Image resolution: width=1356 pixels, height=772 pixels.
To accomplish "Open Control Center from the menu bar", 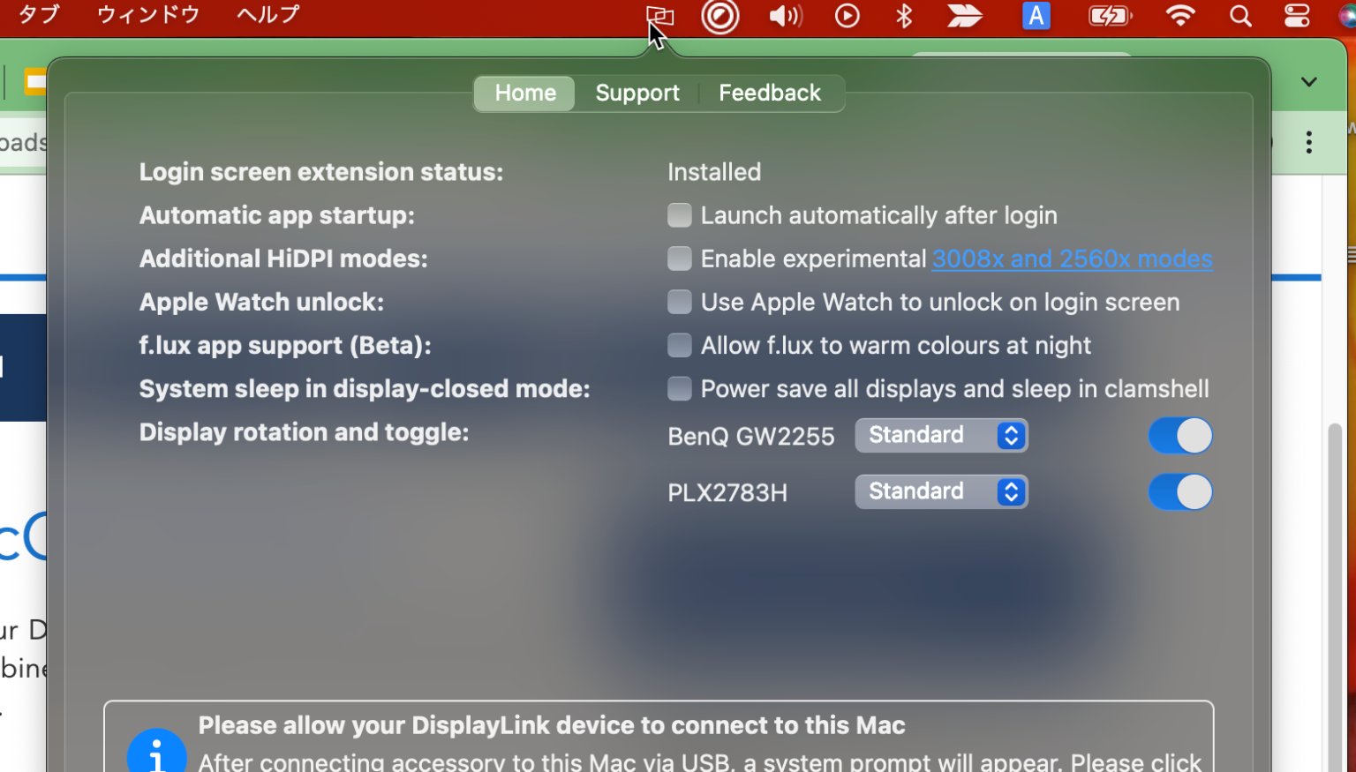I will (x=1295, y=16).
